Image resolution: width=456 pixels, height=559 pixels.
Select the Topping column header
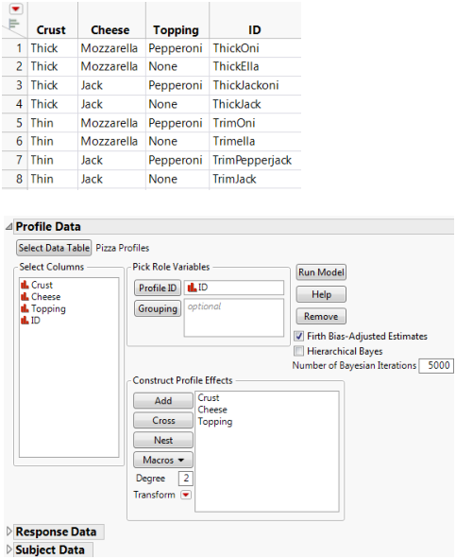coord(177,30)
